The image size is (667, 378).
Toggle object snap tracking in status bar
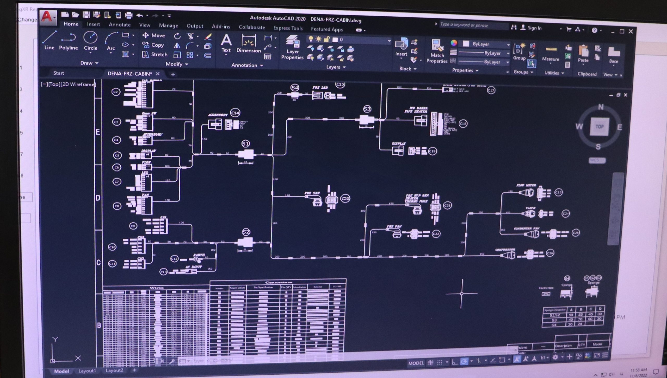click(x=493, y=360)
